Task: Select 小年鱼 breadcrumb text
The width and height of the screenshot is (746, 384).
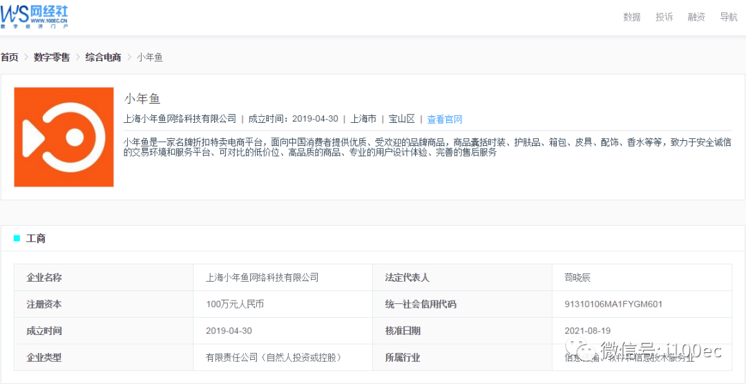Action: pos(150,57)
